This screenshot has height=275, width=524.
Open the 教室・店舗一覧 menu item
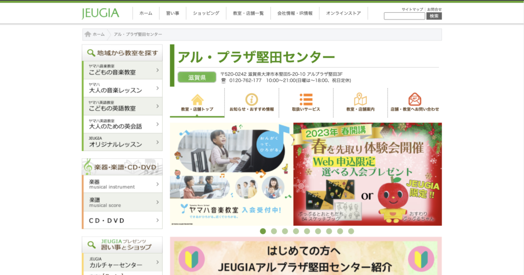248,13
